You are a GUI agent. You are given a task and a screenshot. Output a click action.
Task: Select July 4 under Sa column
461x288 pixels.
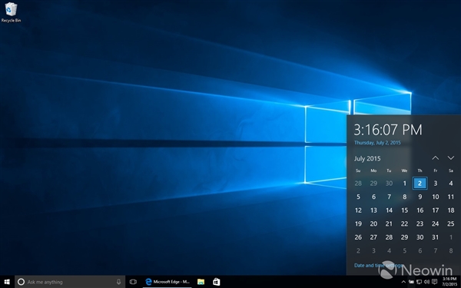click(x=451, y=184)
